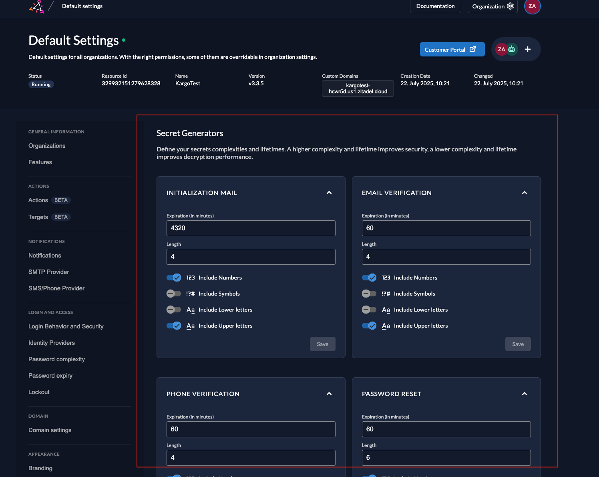Viewport: 599px width, 477px height.
Task: Enable Include Lower letters for Email Verification
Action: coord(369,310)
